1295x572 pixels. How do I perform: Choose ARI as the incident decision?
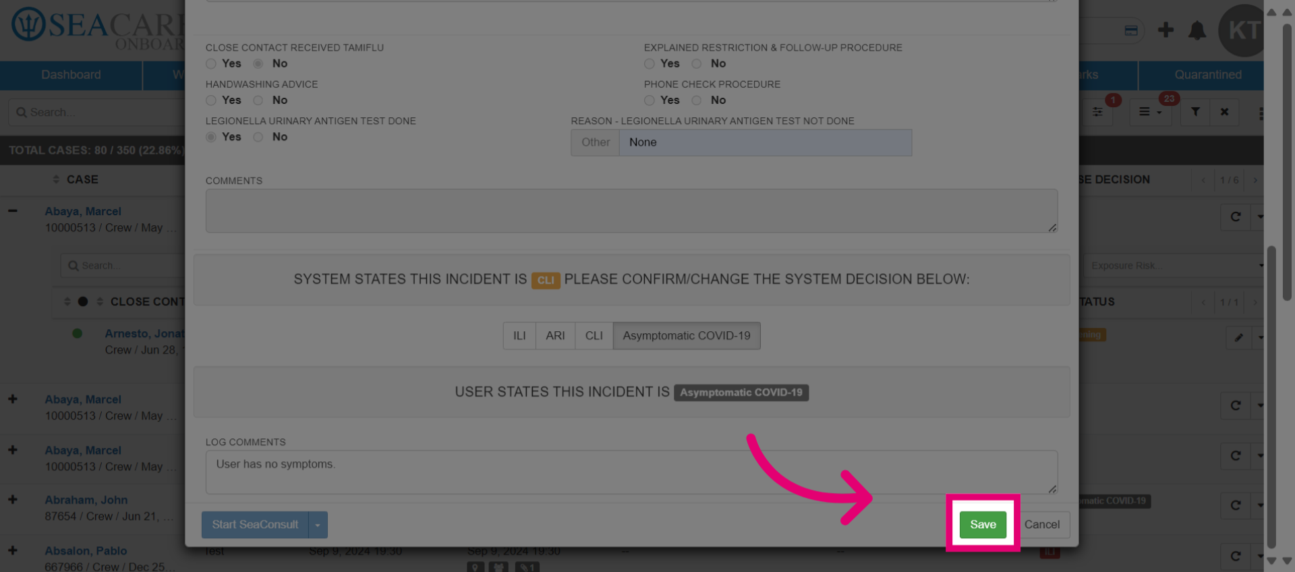(555, 336)
